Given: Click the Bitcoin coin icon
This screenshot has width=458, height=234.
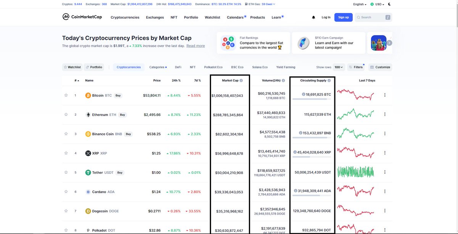Looking at the screenshot, I should 88,95.
